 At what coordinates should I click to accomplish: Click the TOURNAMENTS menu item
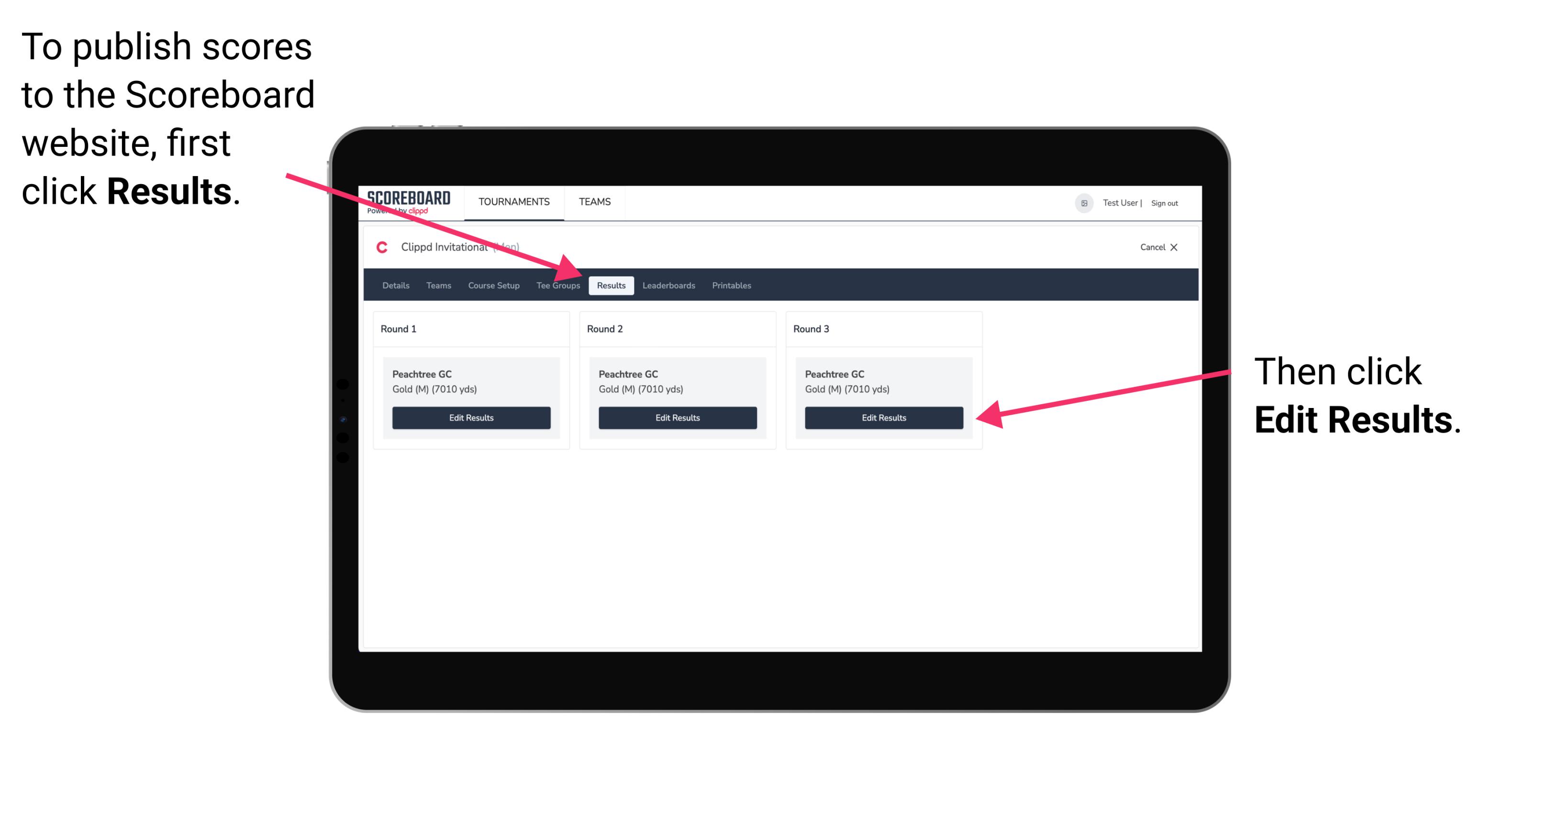[x=511, y=201]
